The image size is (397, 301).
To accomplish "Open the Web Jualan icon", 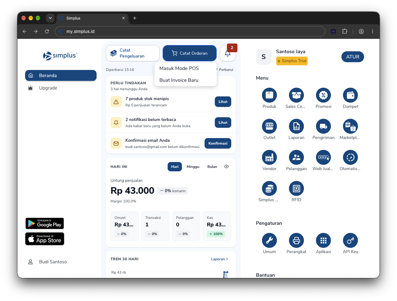I will pyautogui.click(x=323, y=157).
